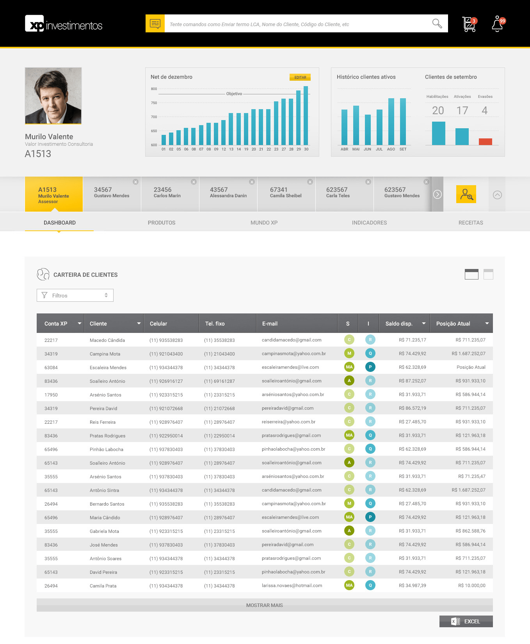Open the notifications bell
This screenshot has width=530, height=644.
(x=497, y=24)
